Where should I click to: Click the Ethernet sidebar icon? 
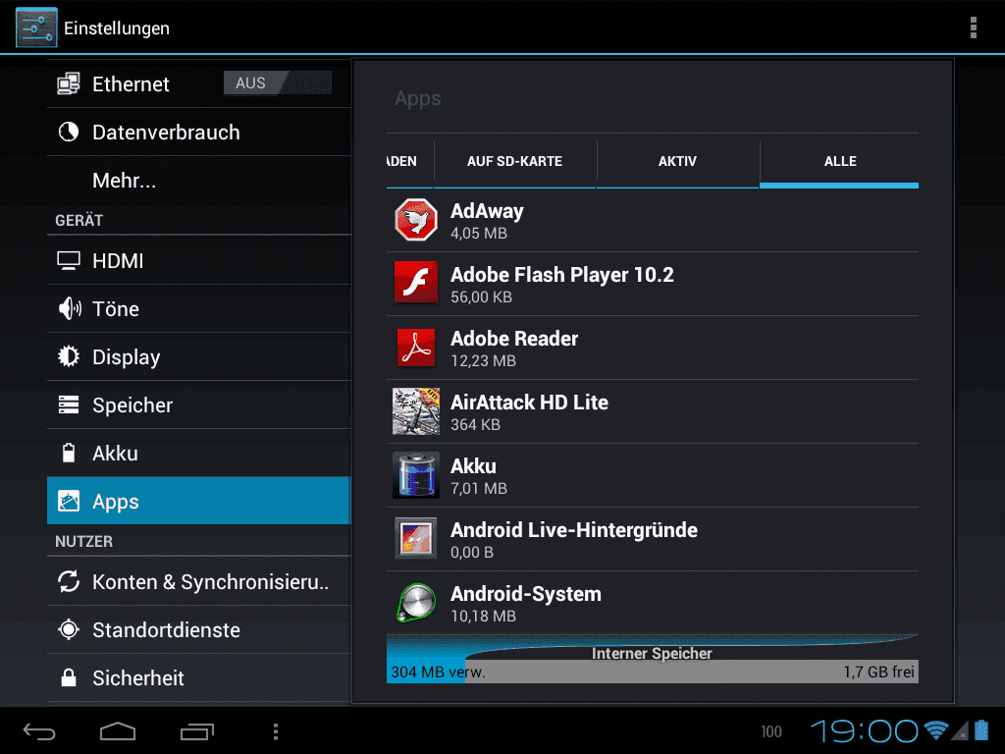point(69,84)
